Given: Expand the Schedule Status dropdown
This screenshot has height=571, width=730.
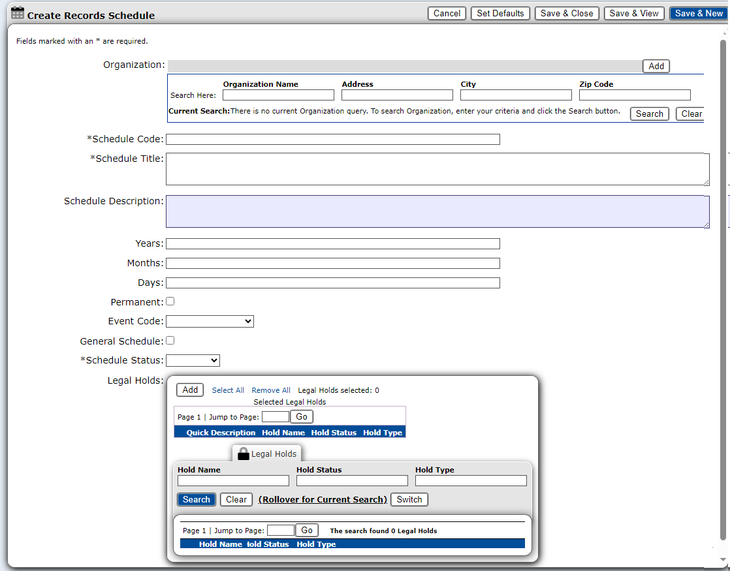Looking at the screenshot, I should point(193,360).
